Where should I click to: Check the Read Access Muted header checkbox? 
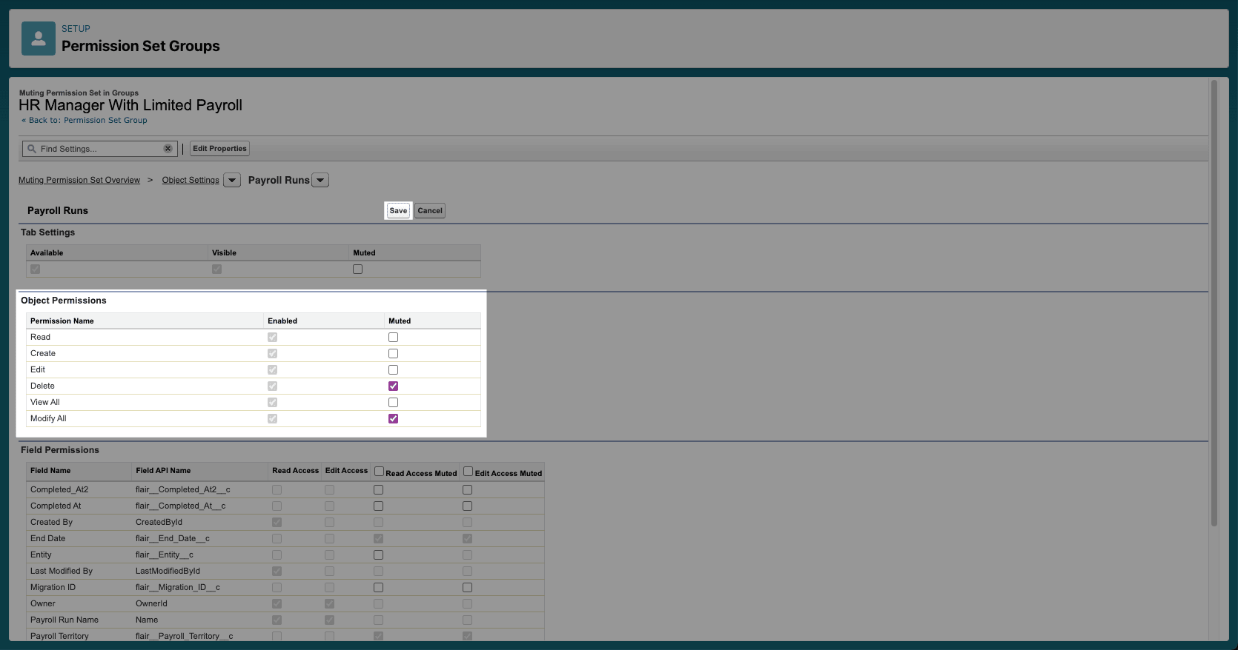[x=379, y=472]
